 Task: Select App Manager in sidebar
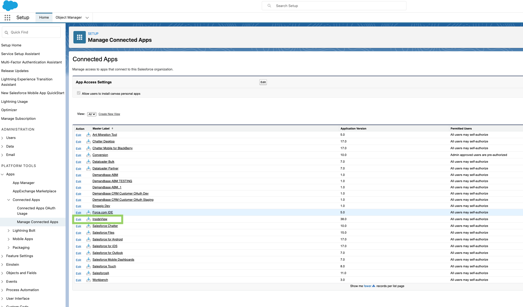click(x=23, y=183)
